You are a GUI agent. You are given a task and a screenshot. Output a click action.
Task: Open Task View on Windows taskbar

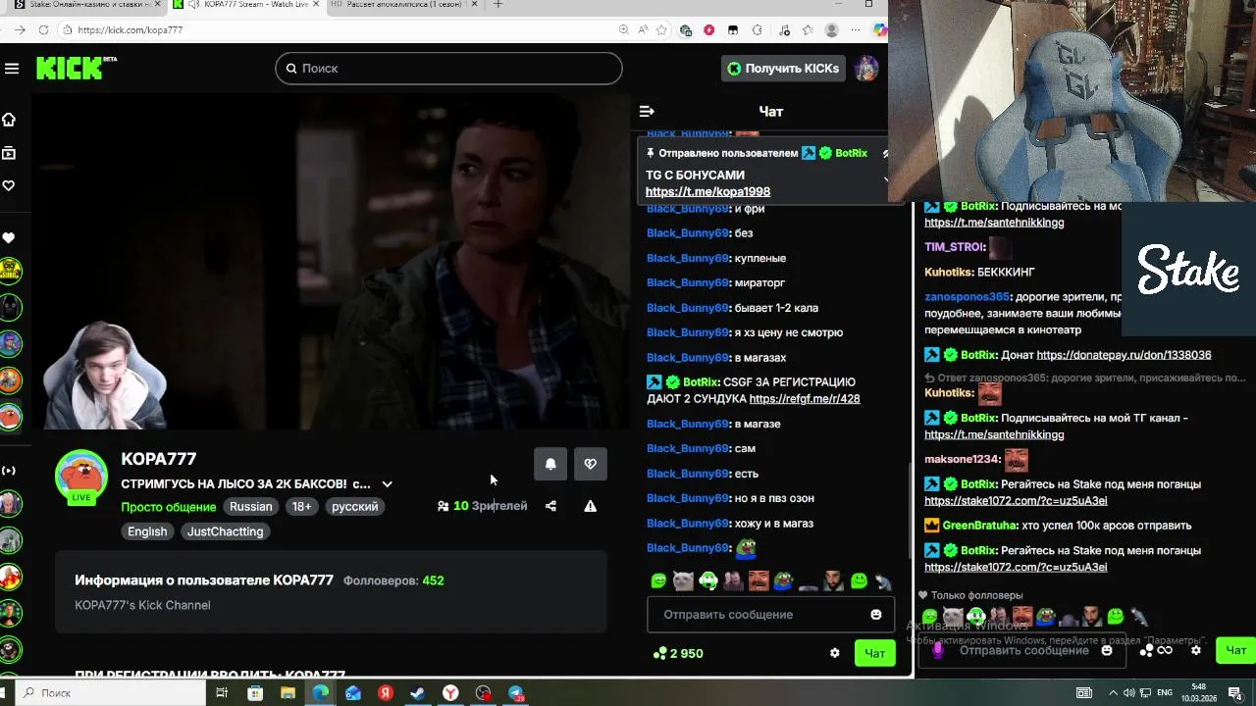coord(222,693)
